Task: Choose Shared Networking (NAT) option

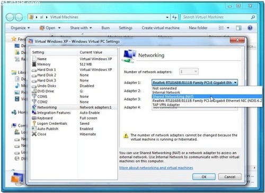Action: pyautogui.click(x=207, y=96)
